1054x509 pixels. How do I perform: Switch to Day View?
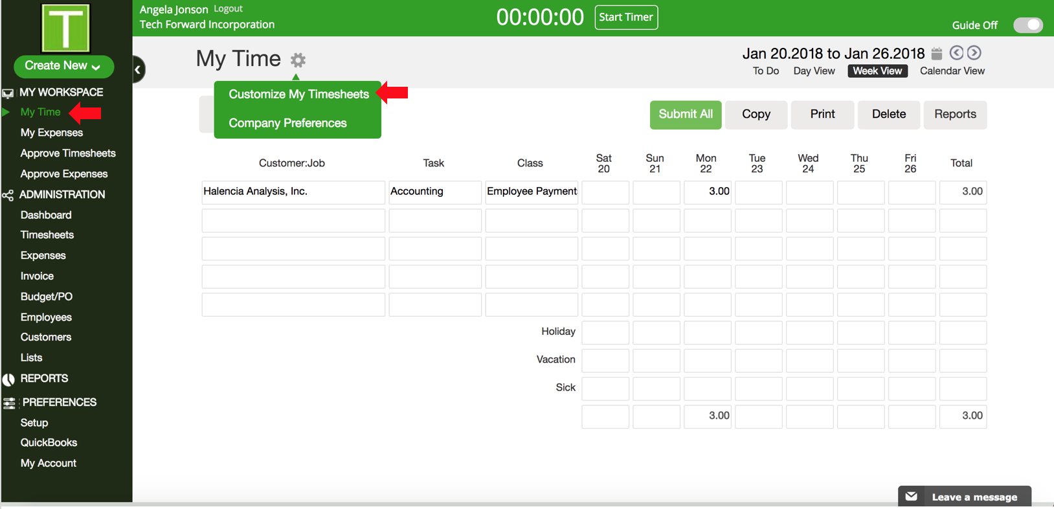(x=814, y=71)
